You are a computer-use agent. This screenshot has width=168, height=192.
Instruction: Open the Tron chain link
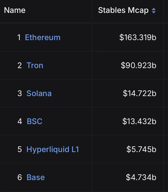tap(35, 65)
